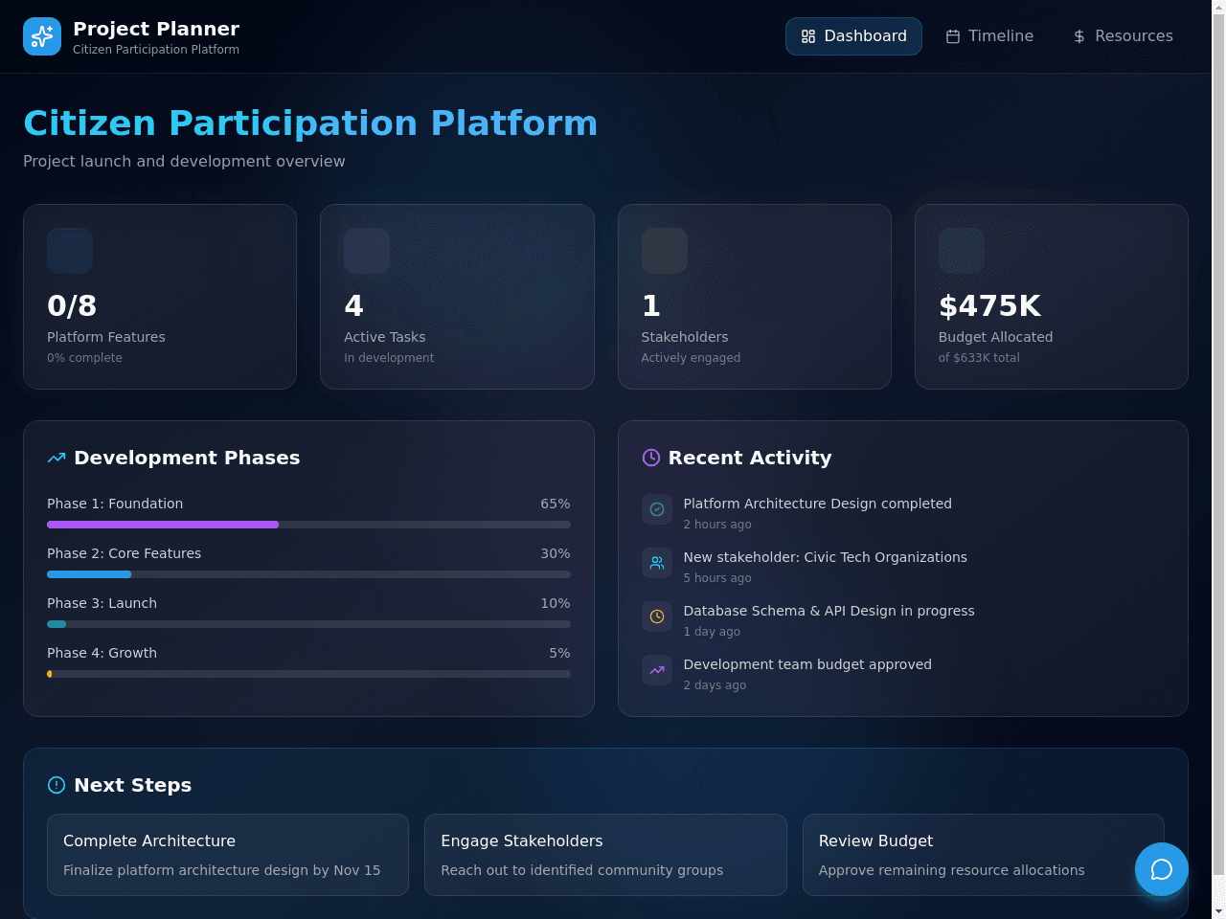Click the 'In development' subtext
The height and width of the screenshot is (919, 1226).
tap(389, 358)
